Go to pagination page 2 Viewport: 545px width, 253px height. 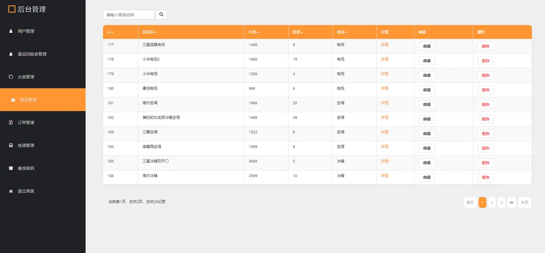click(x=492, y=202)
